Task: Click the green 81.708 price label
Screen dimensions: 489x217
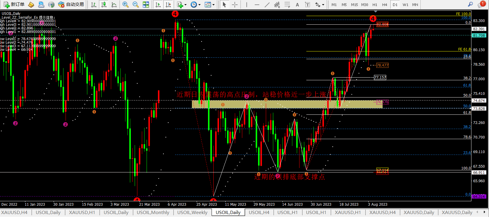Action: click(479, 35)
